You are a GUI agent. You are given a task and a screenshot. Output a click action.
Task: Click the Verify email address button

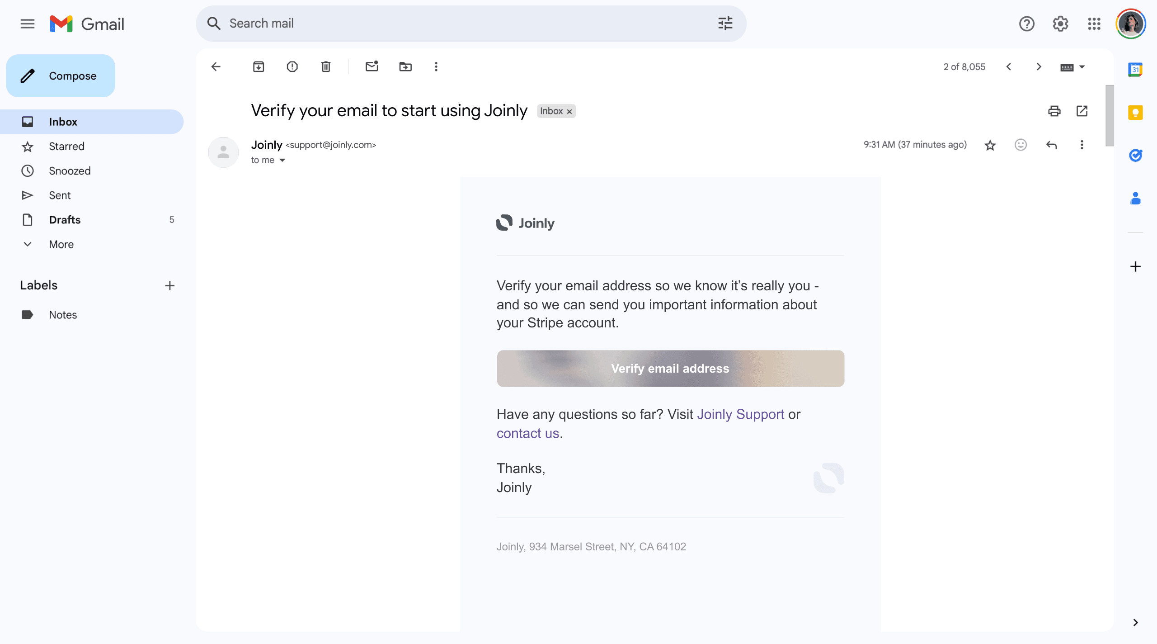(x=670, y=368)
